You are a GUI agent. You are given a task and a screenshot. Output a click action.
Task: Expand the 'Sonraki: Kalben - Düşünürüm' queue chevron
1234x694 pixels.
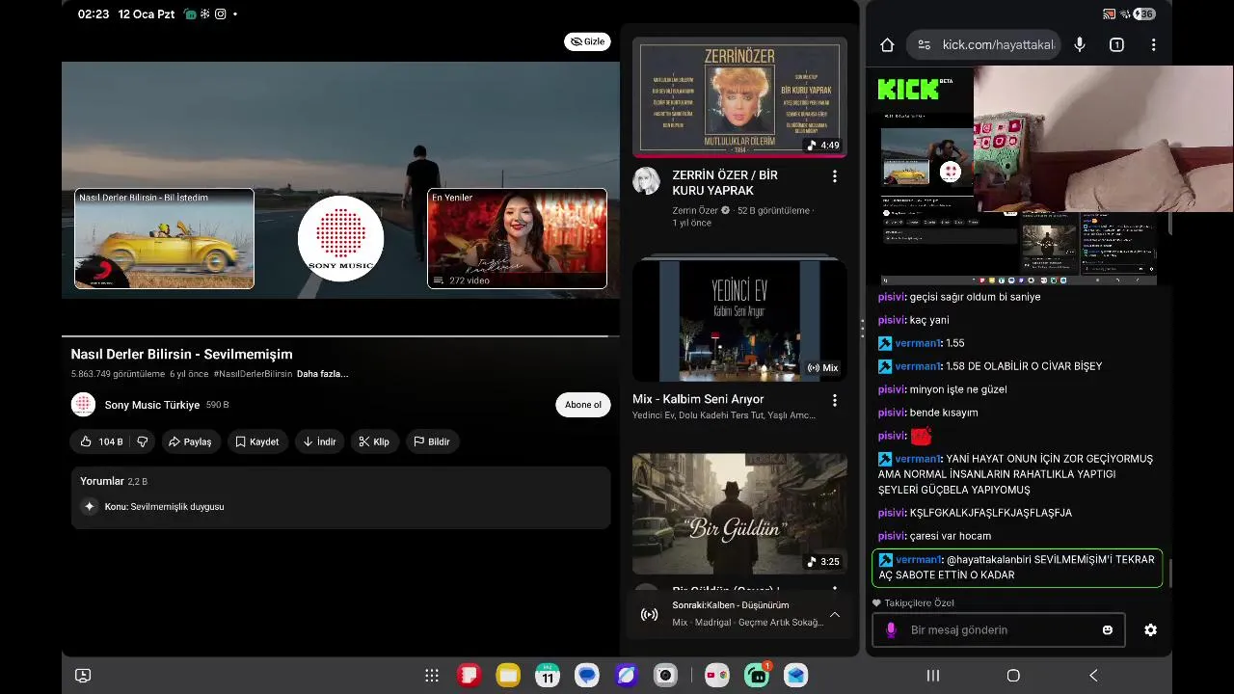[835, 614]
